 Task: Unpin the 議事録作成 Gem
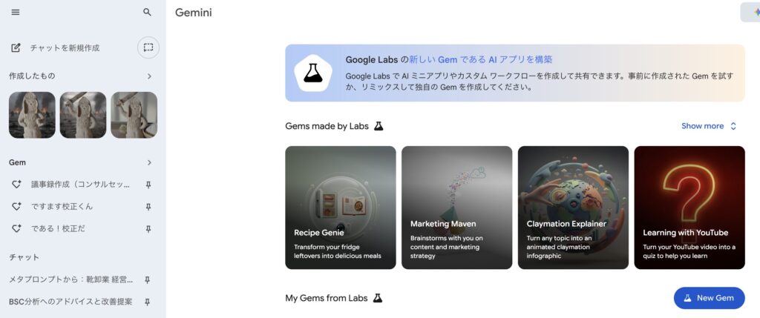148,185
